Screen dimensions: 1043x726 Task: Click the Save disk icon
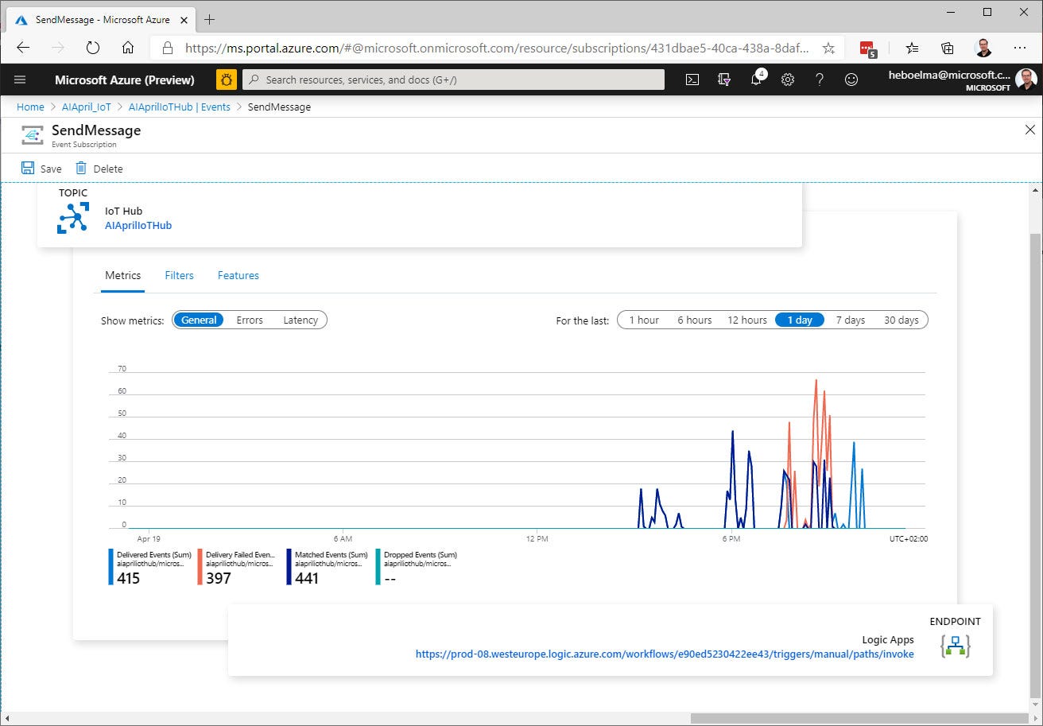(28, 168)
